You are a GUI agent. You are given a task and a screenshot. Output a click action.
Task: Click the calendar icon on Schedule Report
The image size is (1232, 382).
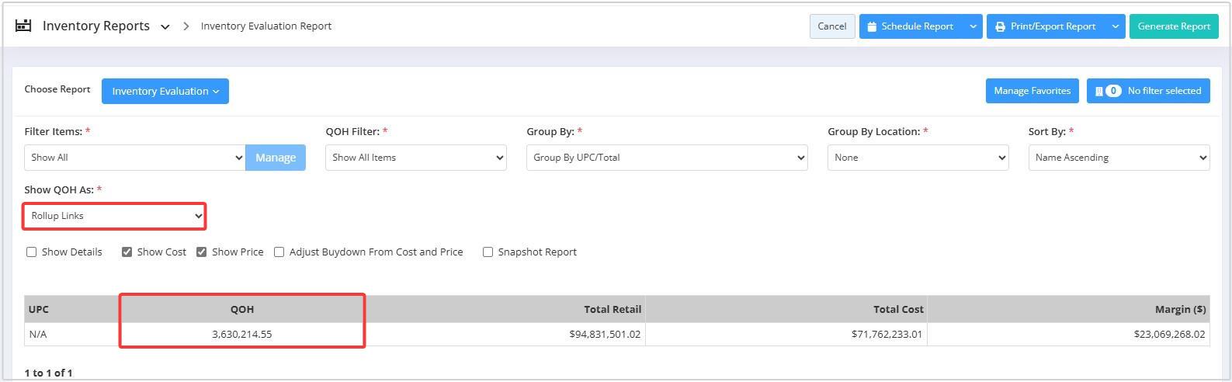tap(872, 26)
